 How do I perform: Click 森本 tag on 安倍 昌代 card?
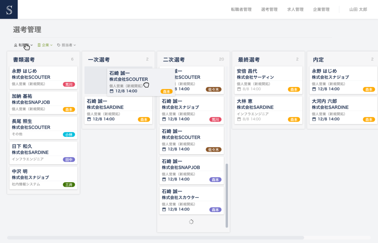pyautogui.click(x=294, y=89)
